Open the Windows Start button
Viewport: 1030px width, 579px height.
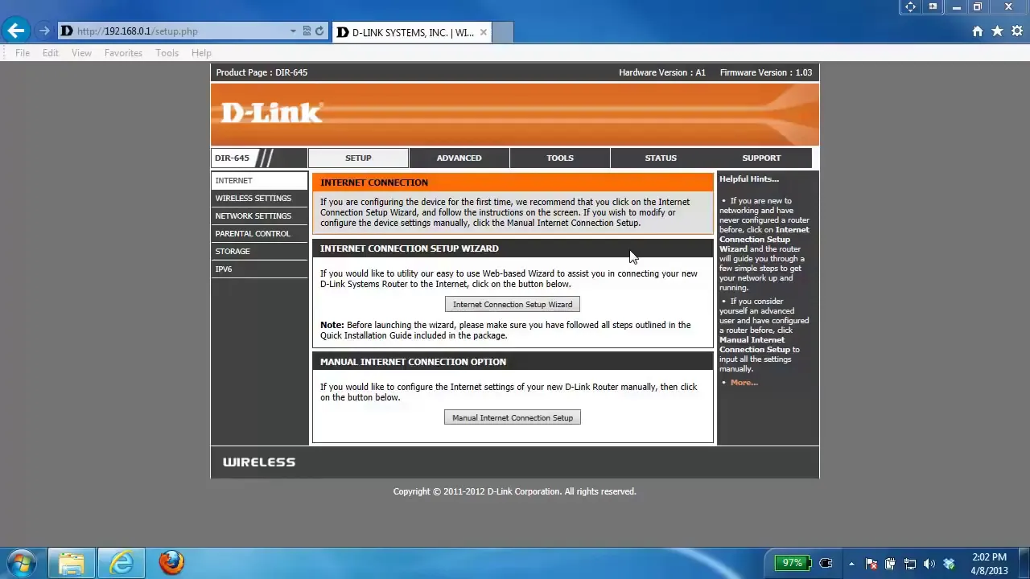(x=22, y=563)
